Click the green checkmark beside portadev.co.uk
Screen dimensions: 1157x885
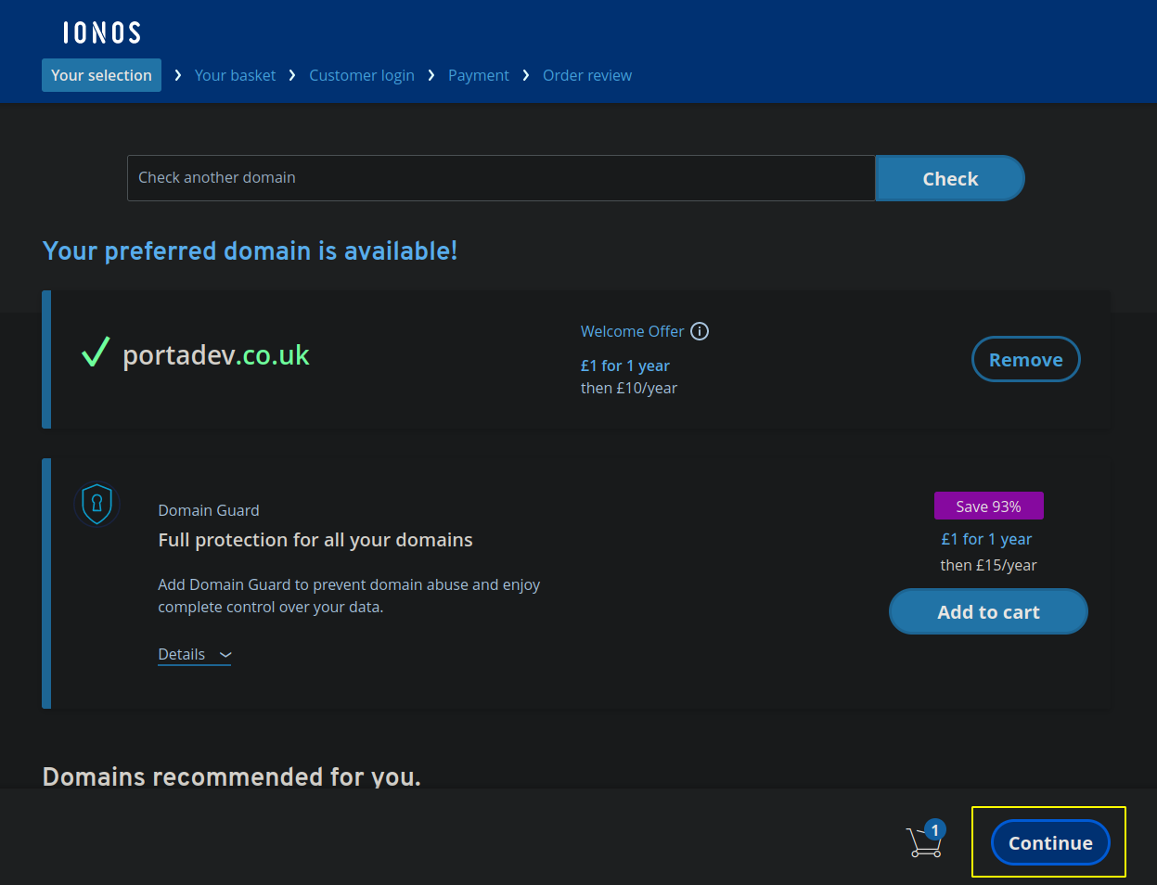click(x=96, y=353)
